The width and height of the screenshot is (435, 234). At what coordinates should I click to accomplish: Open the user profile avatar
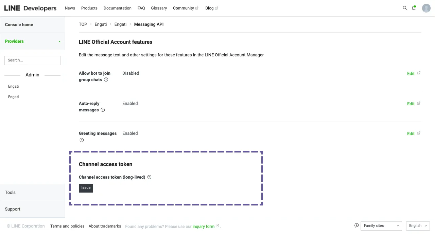click(426, 8)
